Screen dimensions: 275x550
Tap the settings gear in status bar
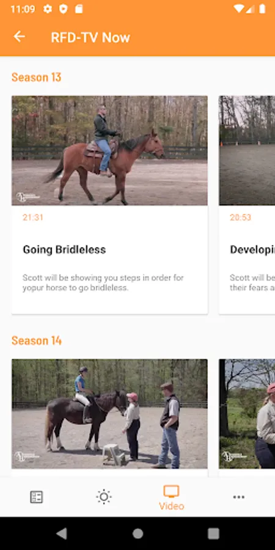(x=48, y=9)
